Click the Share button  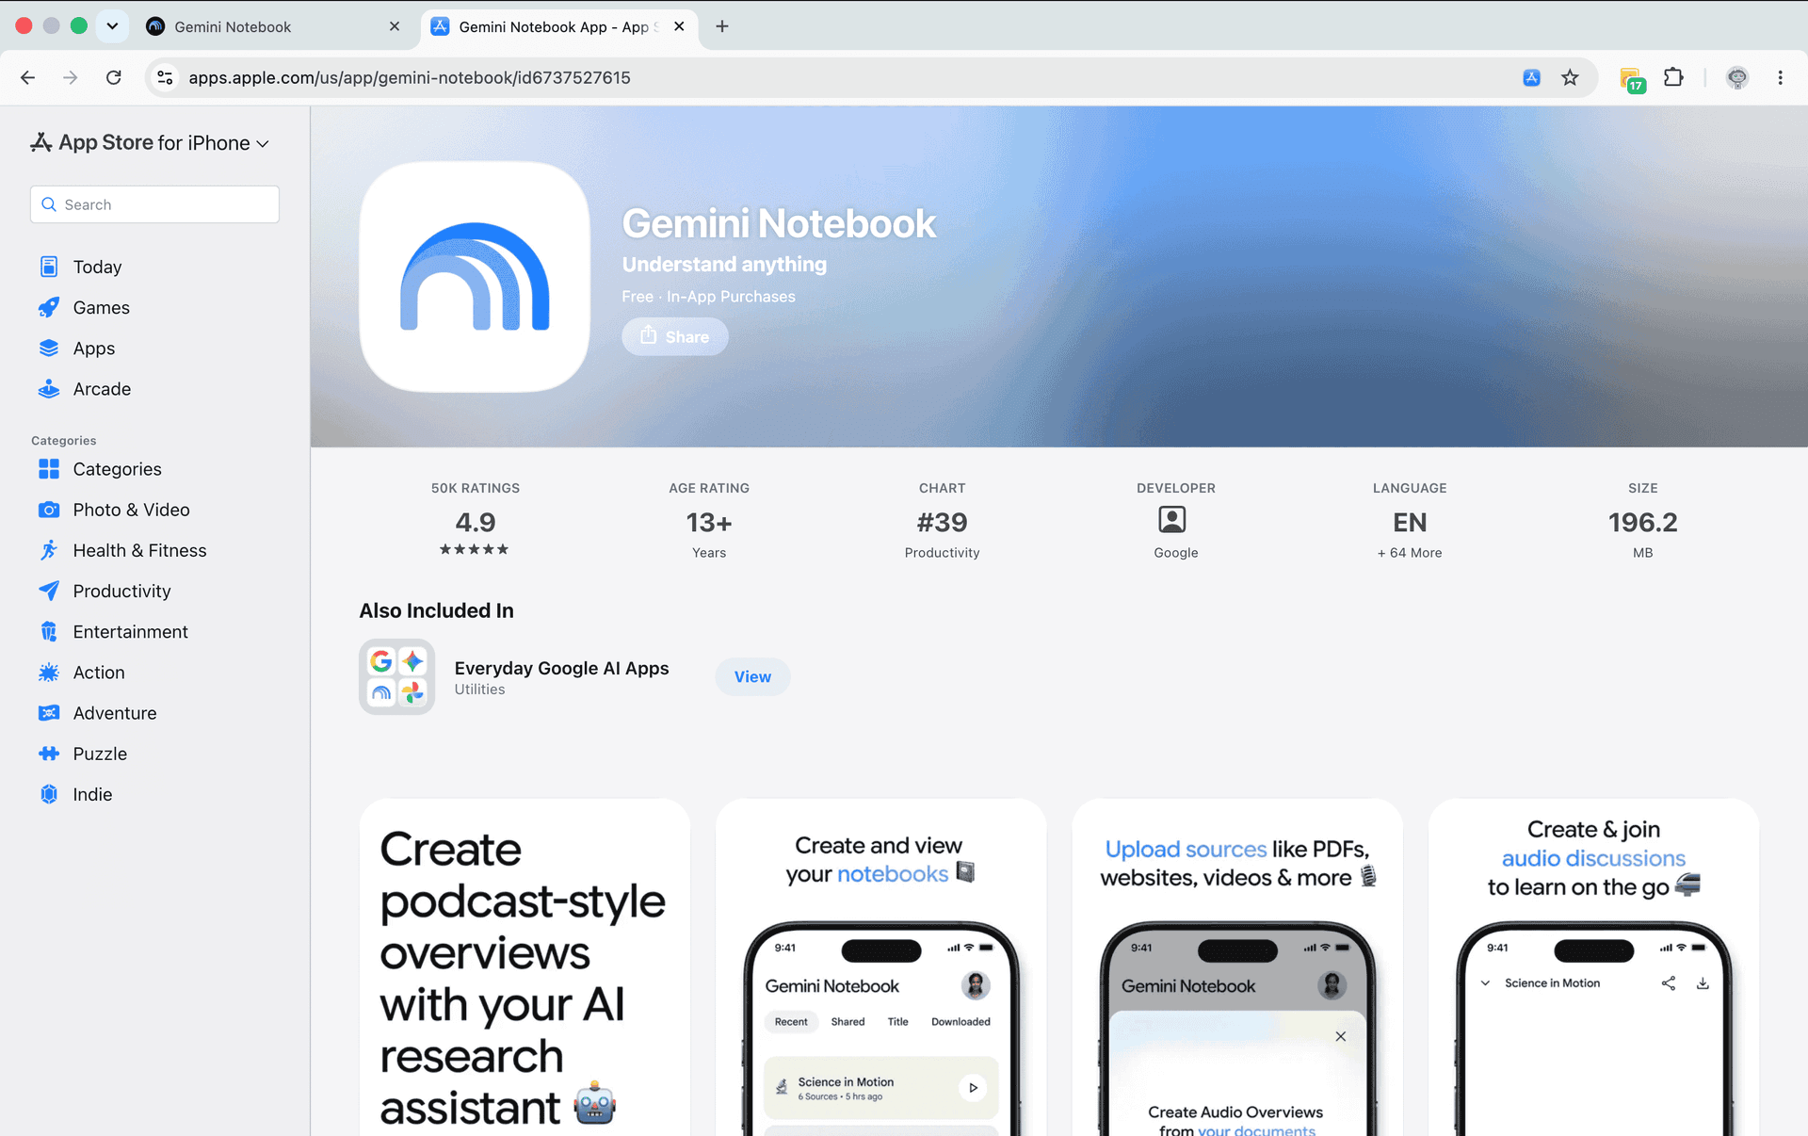point(675,336)
